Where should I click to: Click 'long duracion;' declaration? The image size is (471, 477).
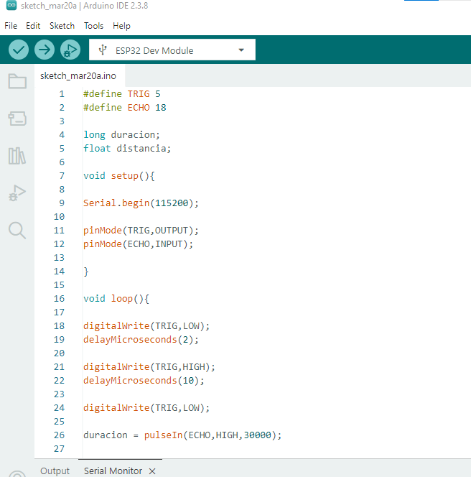click(121, 135)
